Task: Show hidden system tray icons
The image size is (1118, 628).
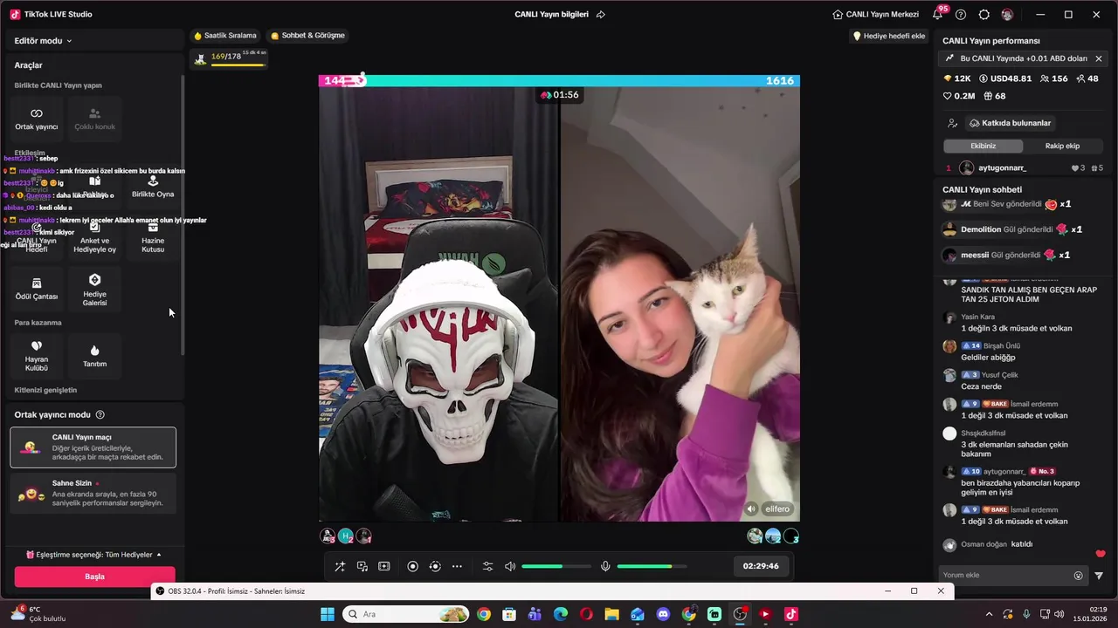Action: pyautogui.click(x=989, y=614)
